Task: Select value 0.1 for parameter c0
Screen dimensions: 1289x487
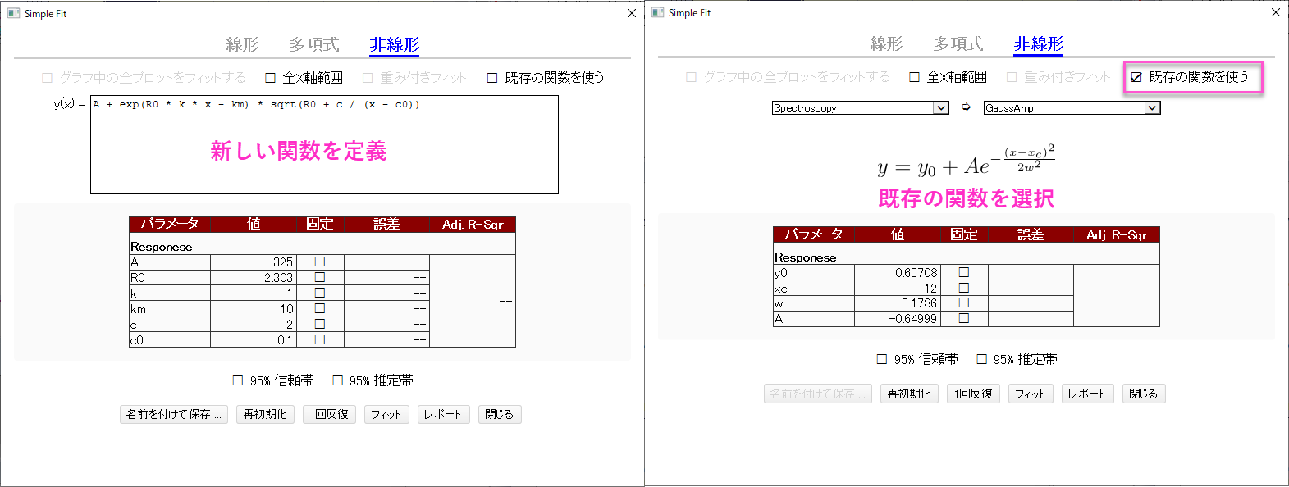Action: coord(254,340)
